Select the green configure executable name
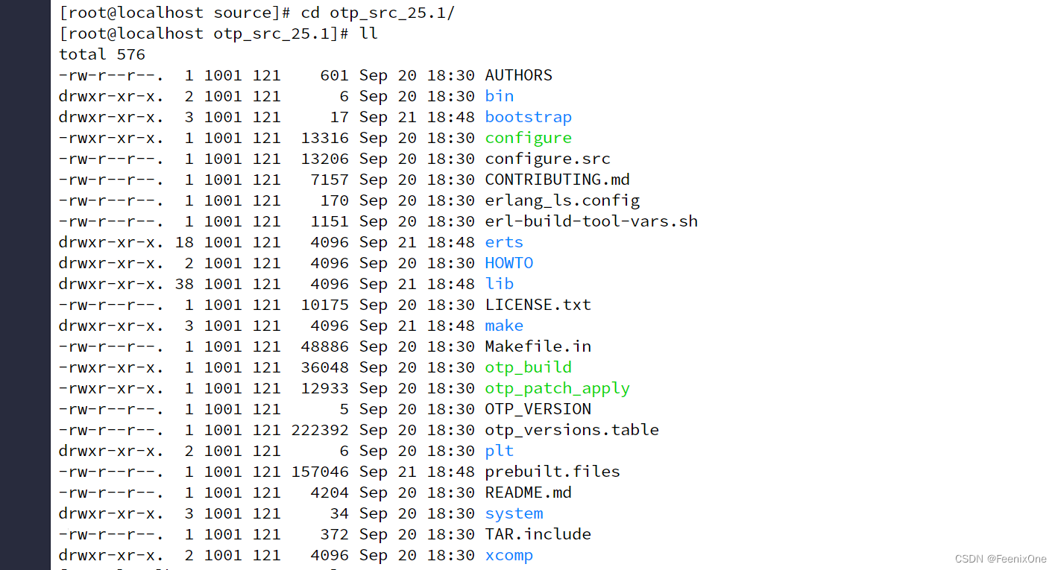Image resolution: width=1058 pixels, height=570 pixels. tap(528, 138)
